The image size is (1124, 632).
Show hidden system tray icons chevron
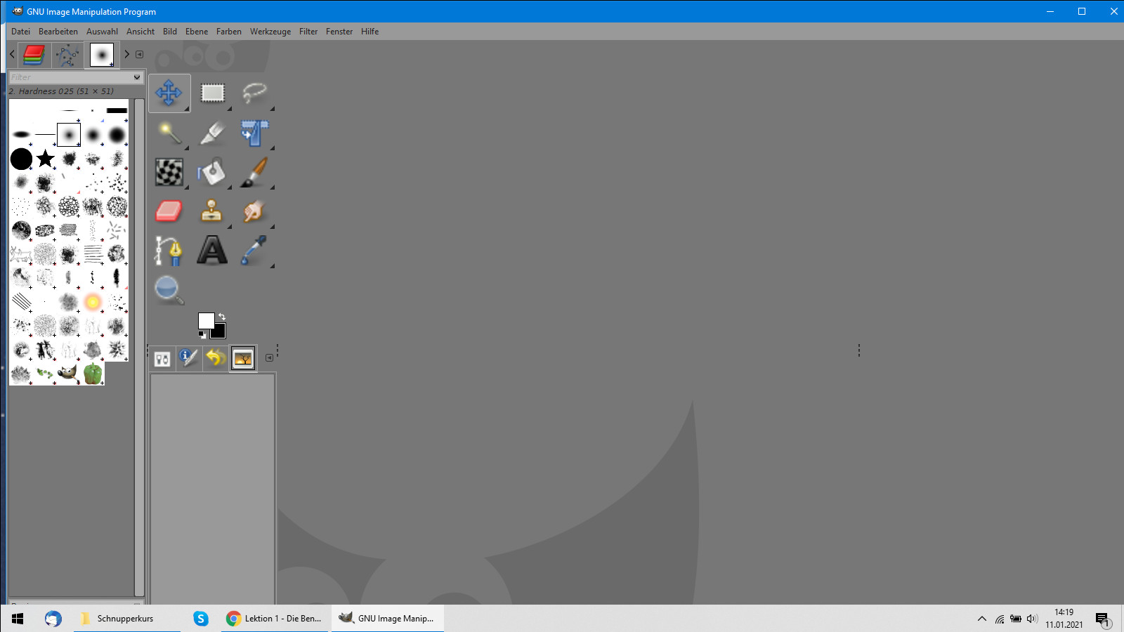coord(982,619)
